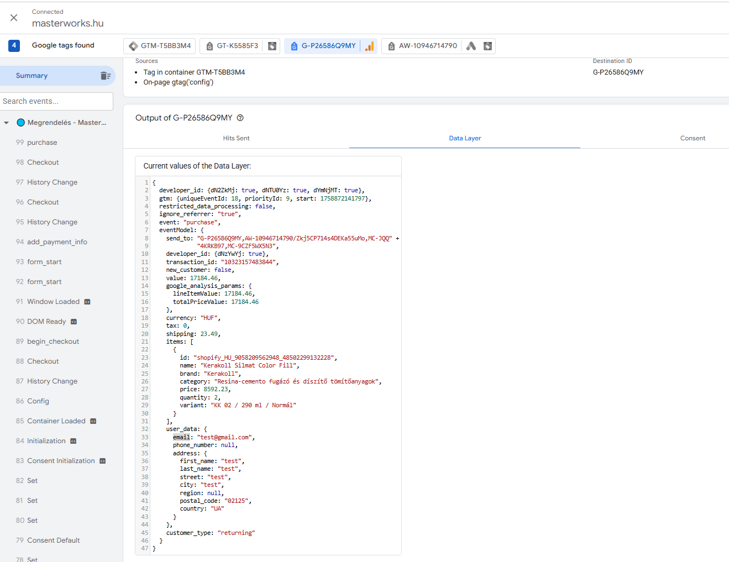Image resolution: width=729 pixels, height=562 pixels.
Task: Close the Tag Assistant debug session
Action: 14,18
